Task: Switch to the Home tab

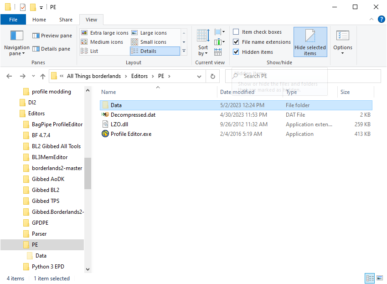Action: pyautogui.click(x=39, y=20)
